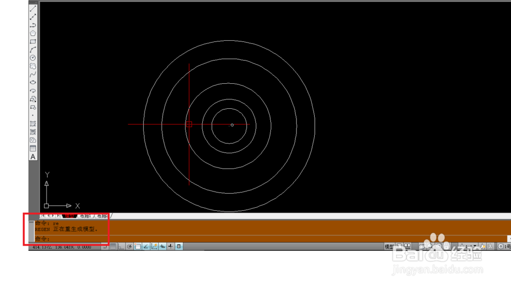Select the Table tool

pyautogui.click(x=33, y=149)
